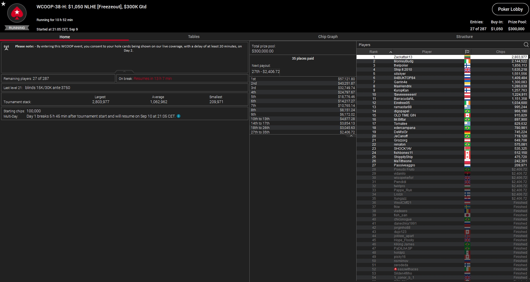Image resolution: width=530 pixels, height=282 pixels.
Task: Open the Tables tab
Action: [x=194, y=37]
